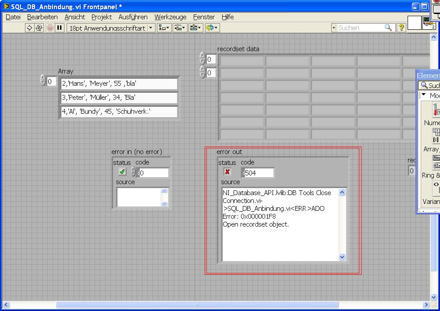Click the recordset data row index field
The image size is (440, 311).
click(x=211, y=59)
